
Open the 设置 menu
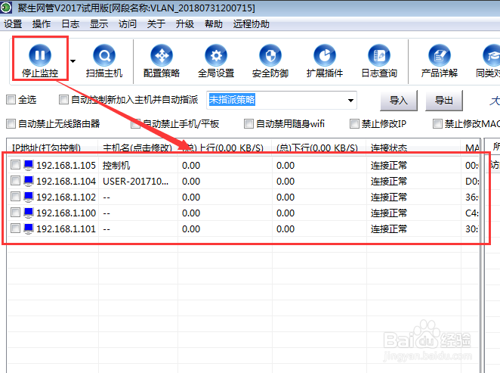point(13,24)
